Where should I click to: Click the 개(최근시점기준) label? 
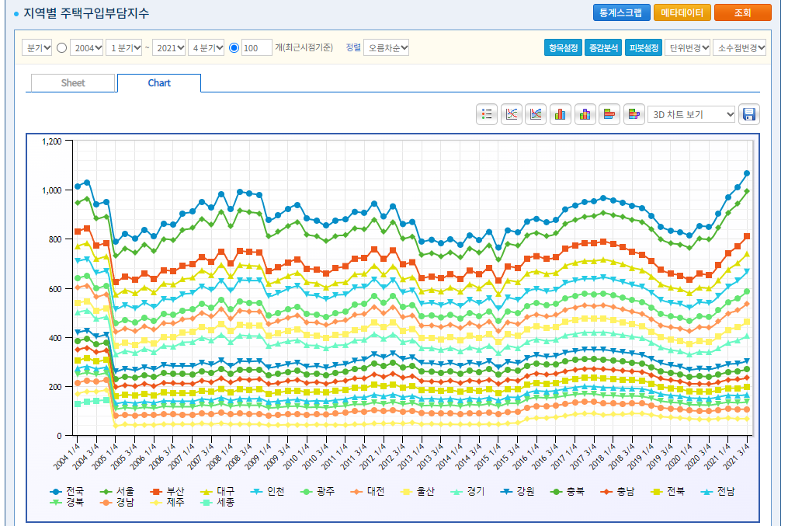pyautogui.click(x=304, y=47)
